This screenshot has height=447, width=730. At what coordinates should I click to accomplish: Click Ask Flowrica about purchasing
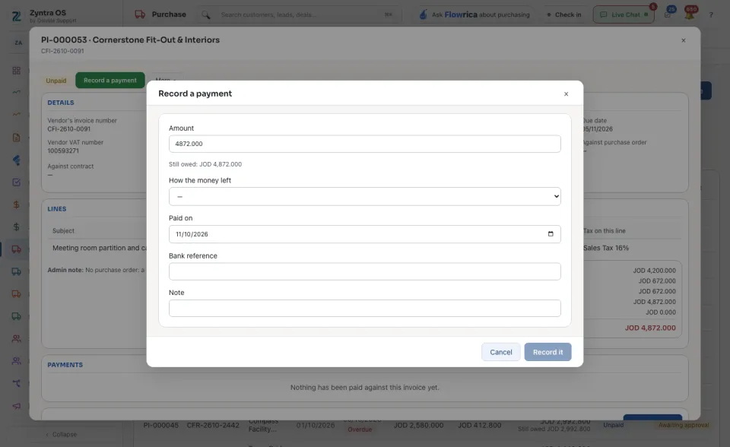click(474, 15)
